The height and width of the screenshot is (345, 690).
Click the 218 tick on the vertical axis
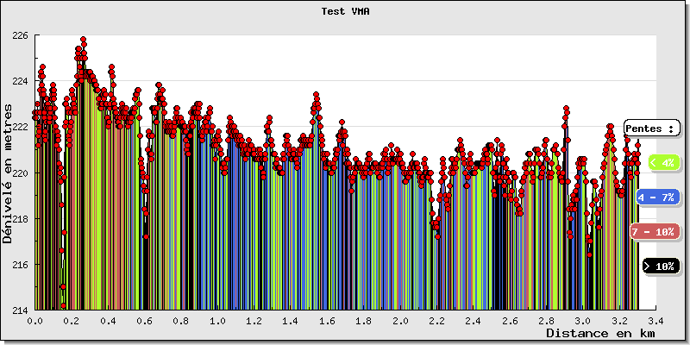coord(19,218)
